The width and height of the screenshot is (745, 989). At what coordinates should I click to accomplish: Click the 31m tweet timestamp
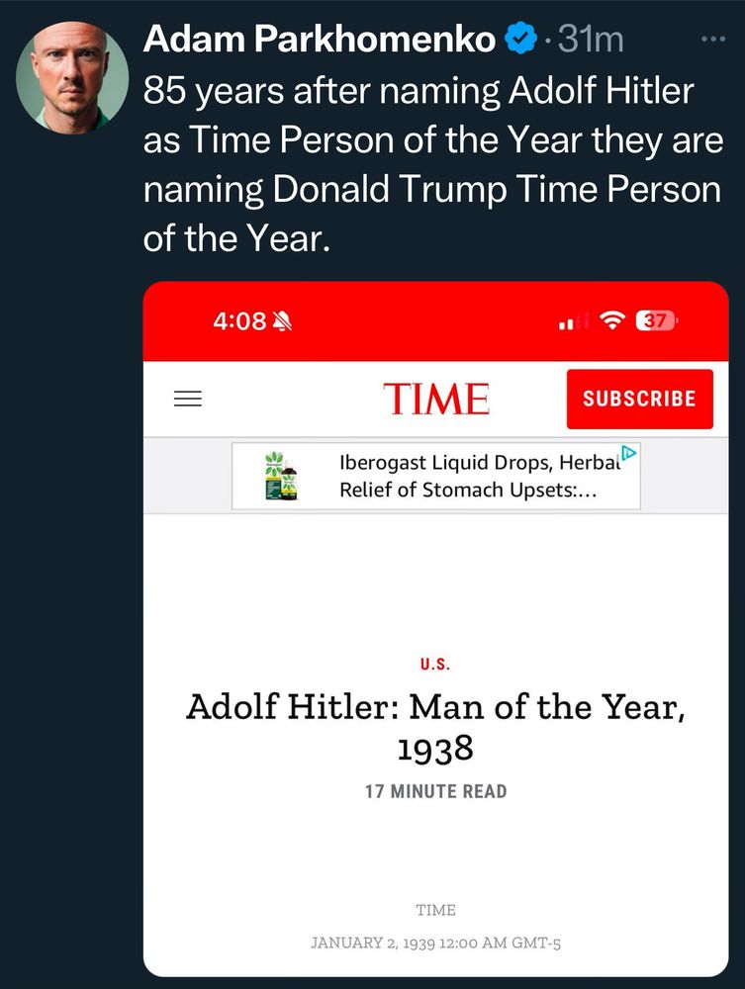pos(591,40)
